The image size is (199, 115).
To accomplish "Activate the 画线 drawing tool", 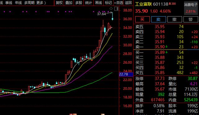I will (x=99, y=3).
